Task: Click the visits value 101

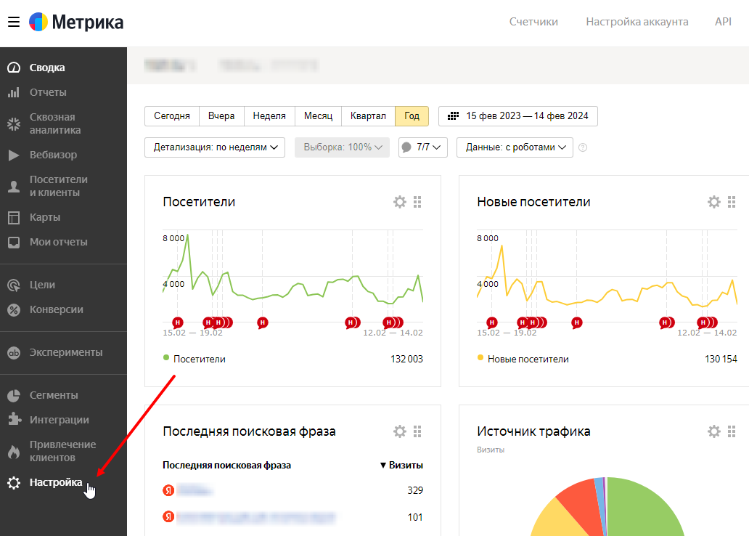Action: [x=415, y=517]
